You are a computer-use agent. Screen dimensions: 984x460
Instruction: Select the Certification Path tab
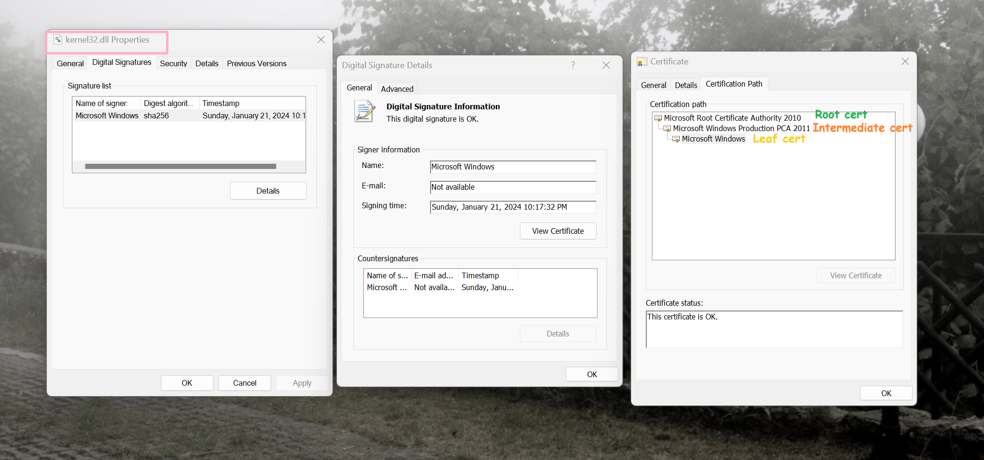coord(734,84)
